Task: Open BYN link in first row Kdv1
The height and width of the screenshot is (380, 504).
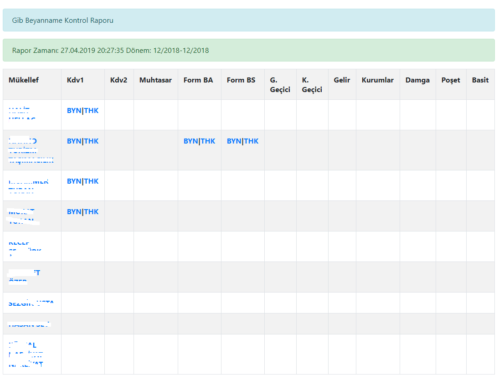Action: tap(74, 111)
